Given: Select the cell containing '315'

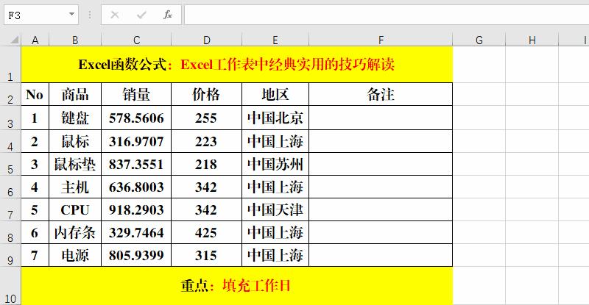Looking at the screenshot, I should coord(207,255).
